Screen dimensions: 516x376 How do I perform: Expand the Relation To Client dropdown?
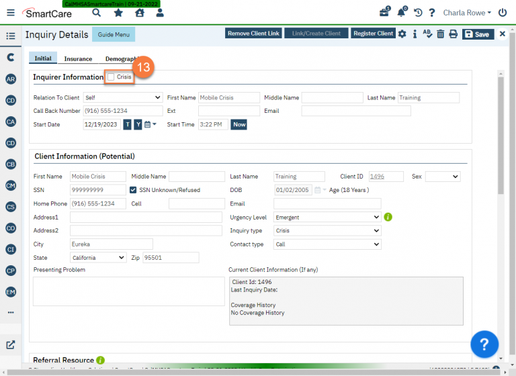[x=123, y=98]
